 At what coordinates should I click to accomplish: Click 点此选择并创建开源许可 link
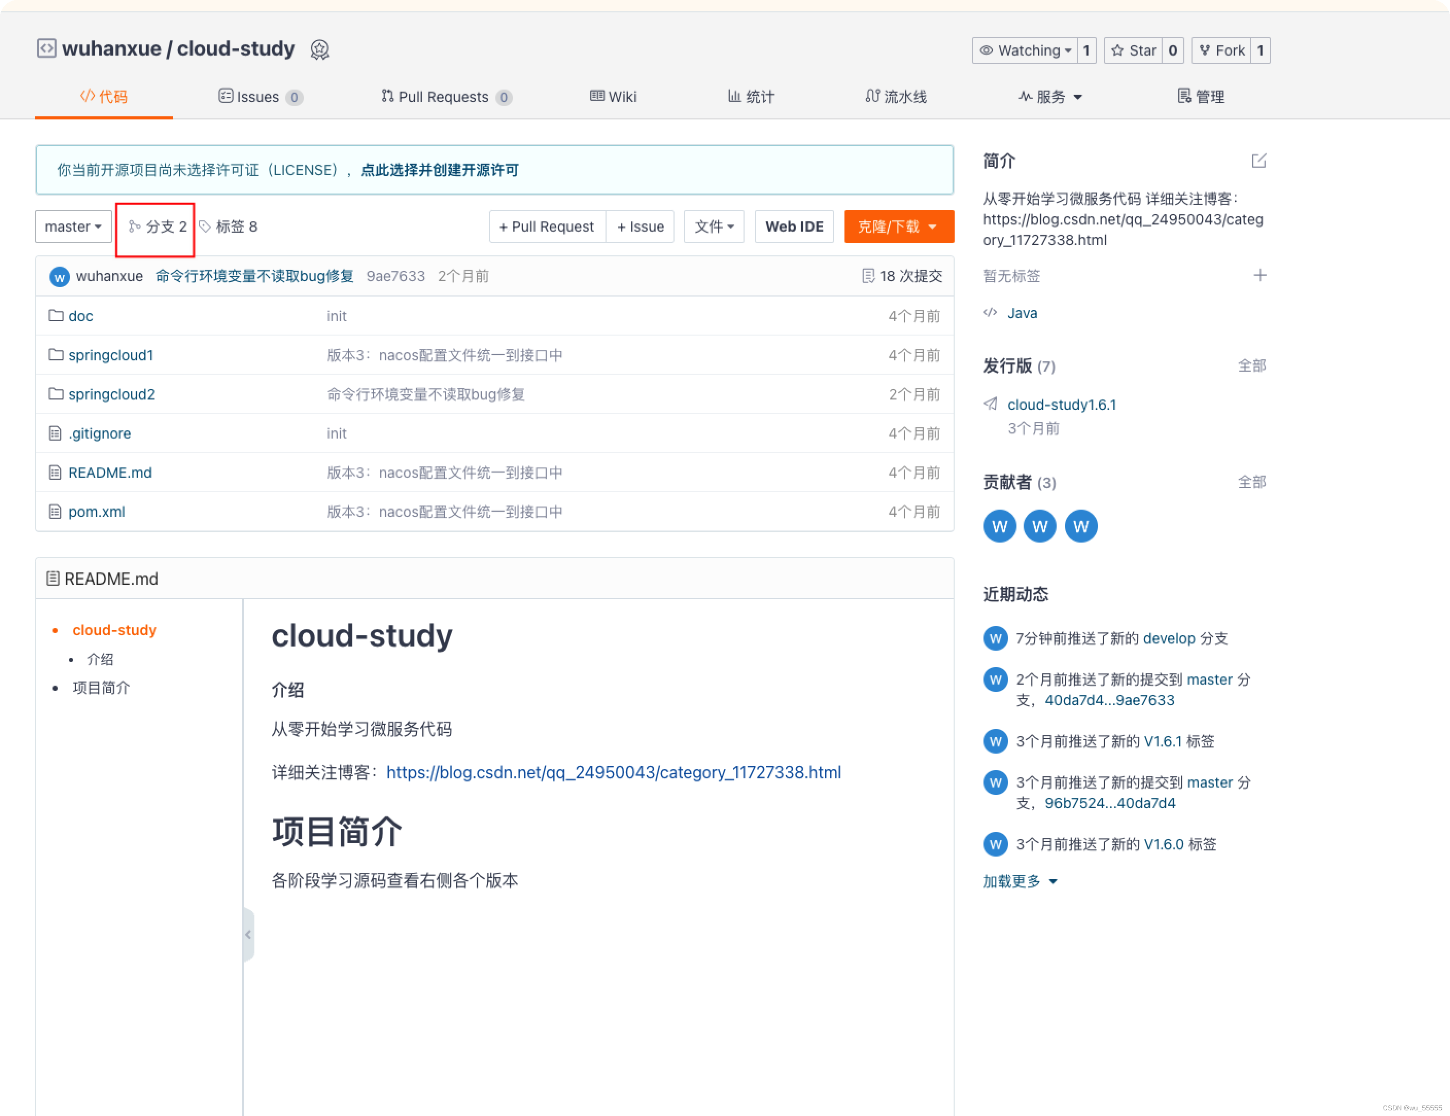pos(440,170)
